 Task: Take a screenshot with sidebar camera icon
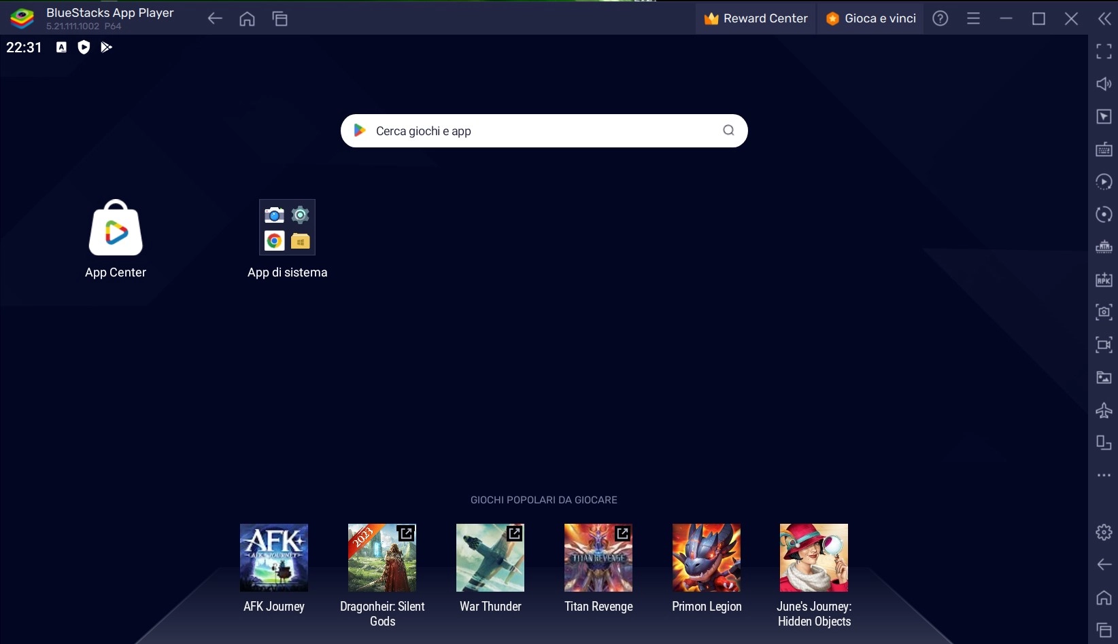click(1104, 312)
